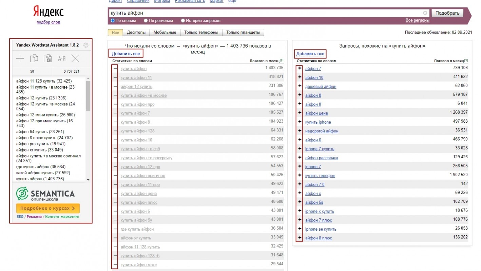Click the Assistant list scroll-up arrow
481x271 pixels.
click(x=88, y=78)
